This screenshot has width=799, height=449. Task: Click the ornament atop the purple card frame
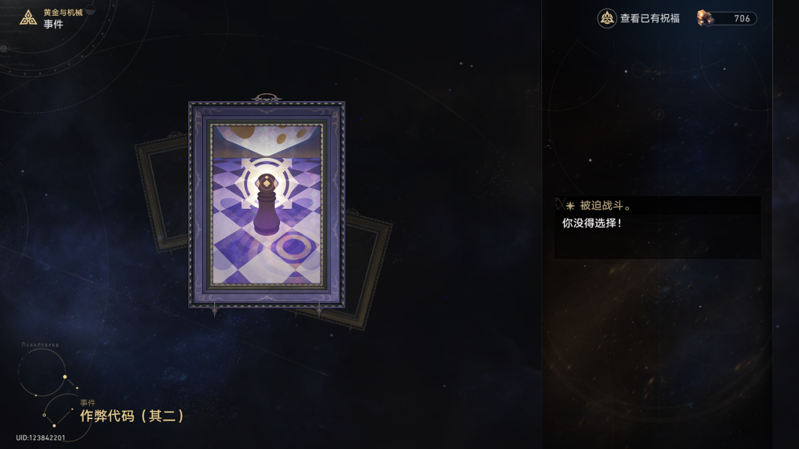tap(266, 97)
